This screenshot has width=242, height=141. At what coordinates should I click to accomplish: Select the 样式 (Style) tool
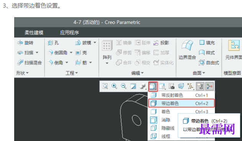coord(207,53)
